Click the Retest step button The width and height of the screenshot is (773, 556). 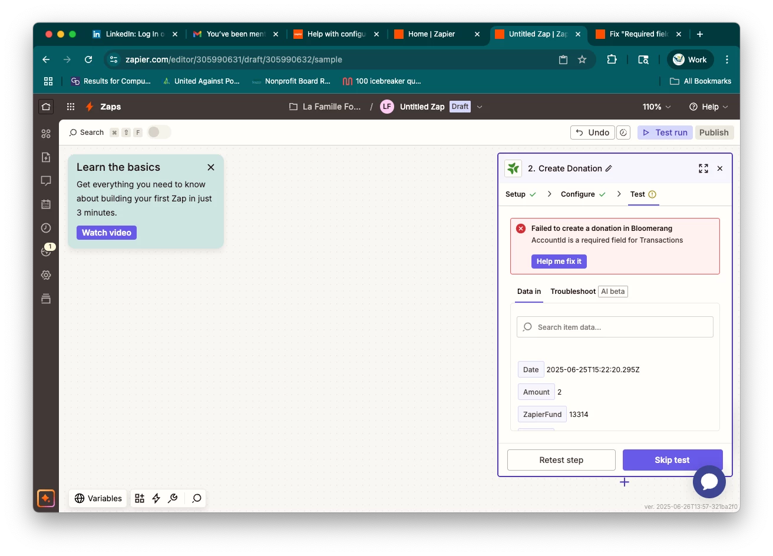click(x=561, y=460)
